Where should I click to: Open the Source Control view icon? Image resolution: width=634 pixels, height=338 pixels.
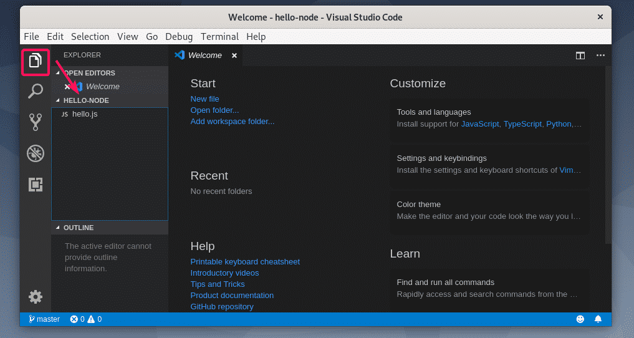[x=36, y=122]
